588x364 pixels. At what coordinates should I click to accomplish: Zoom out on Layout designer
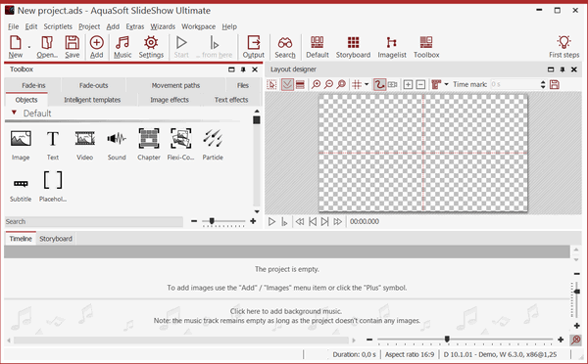328,84
